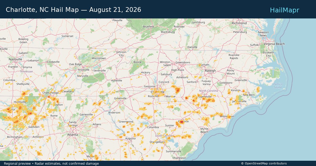Click the Elizabeth City label
Image resolution: width=316 pixels, height=166 pixels.
pos(268,54)
